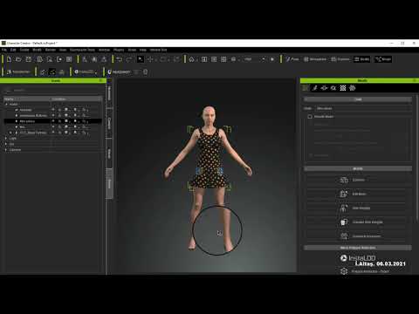Activate the Move gizmo tool
This screenshot has width=419, height=314.
click(150, 59)
